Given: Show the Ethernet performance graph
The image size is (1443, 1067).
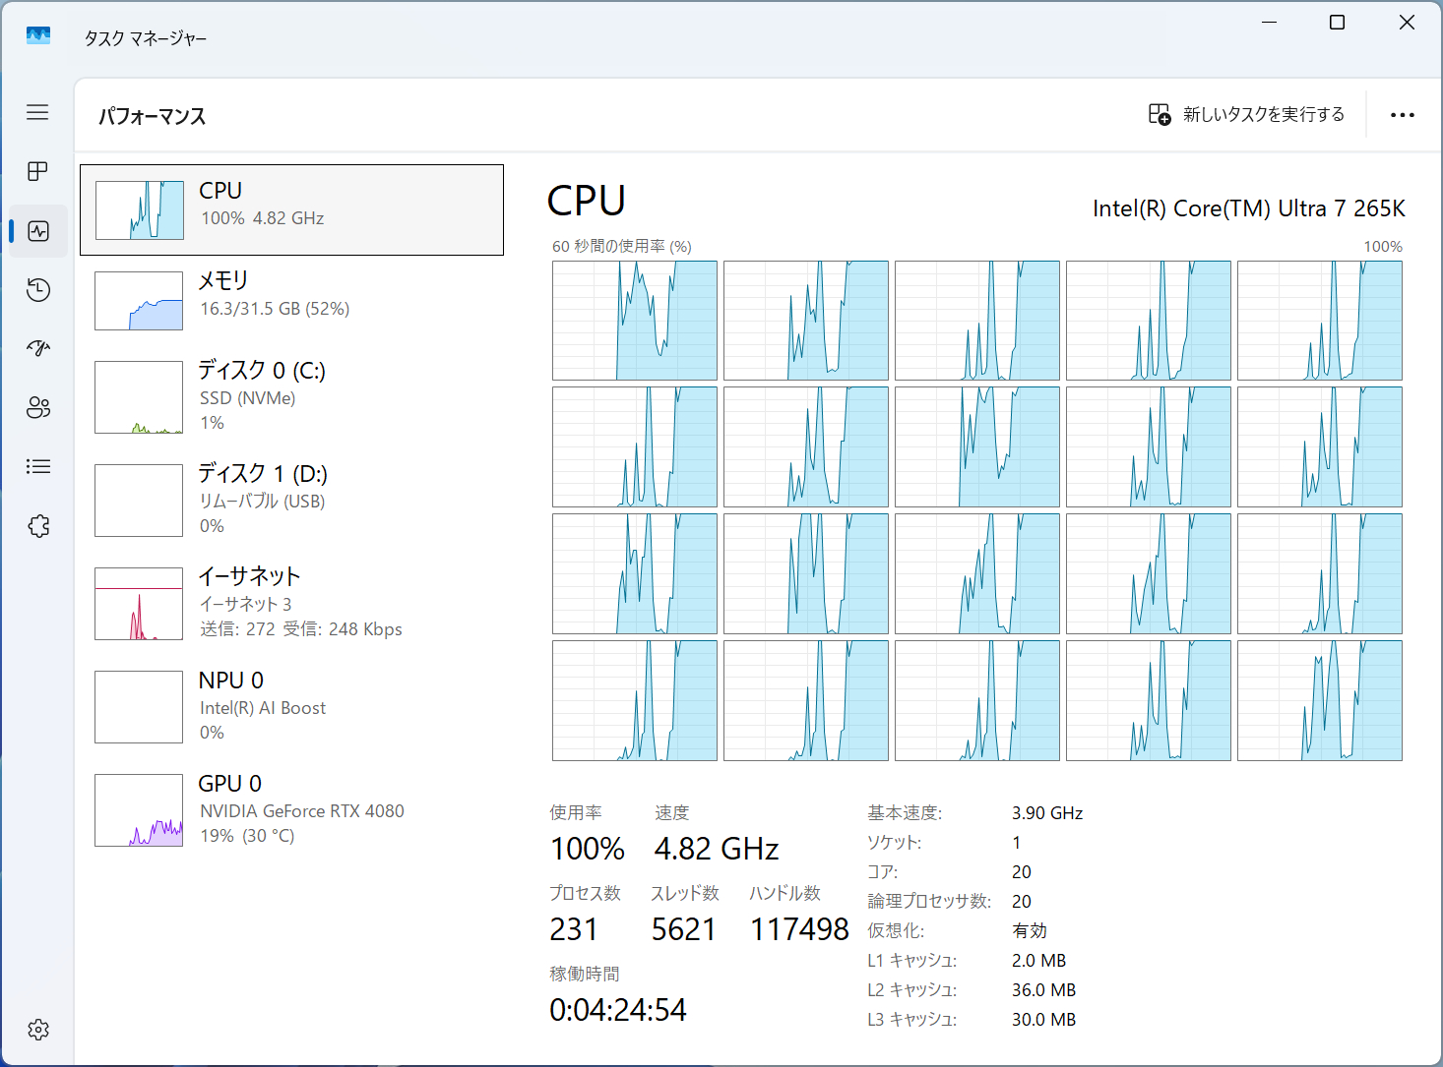Looking at the screenshot, I should tap(291, 603).
